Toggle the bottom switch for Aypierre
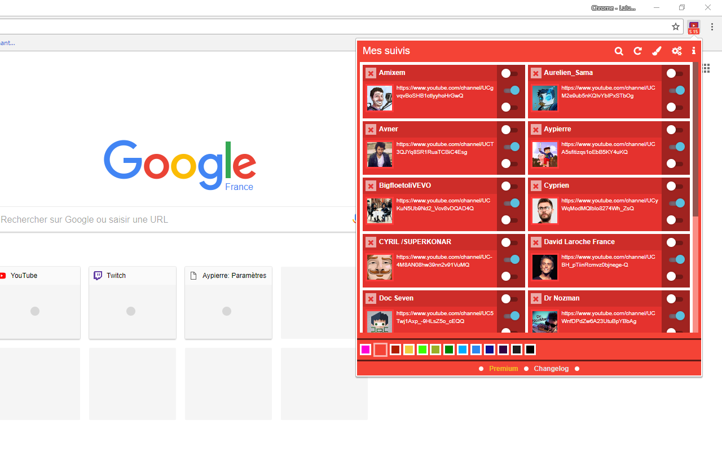The width and height of the screenshot is (722, 451). tap(675, 163)
